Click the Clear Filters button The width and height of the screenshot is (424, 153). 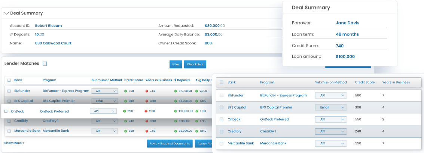(195, 65)
